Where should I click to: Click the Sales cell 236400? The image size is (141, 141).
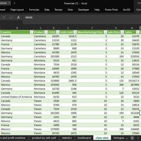132,129
